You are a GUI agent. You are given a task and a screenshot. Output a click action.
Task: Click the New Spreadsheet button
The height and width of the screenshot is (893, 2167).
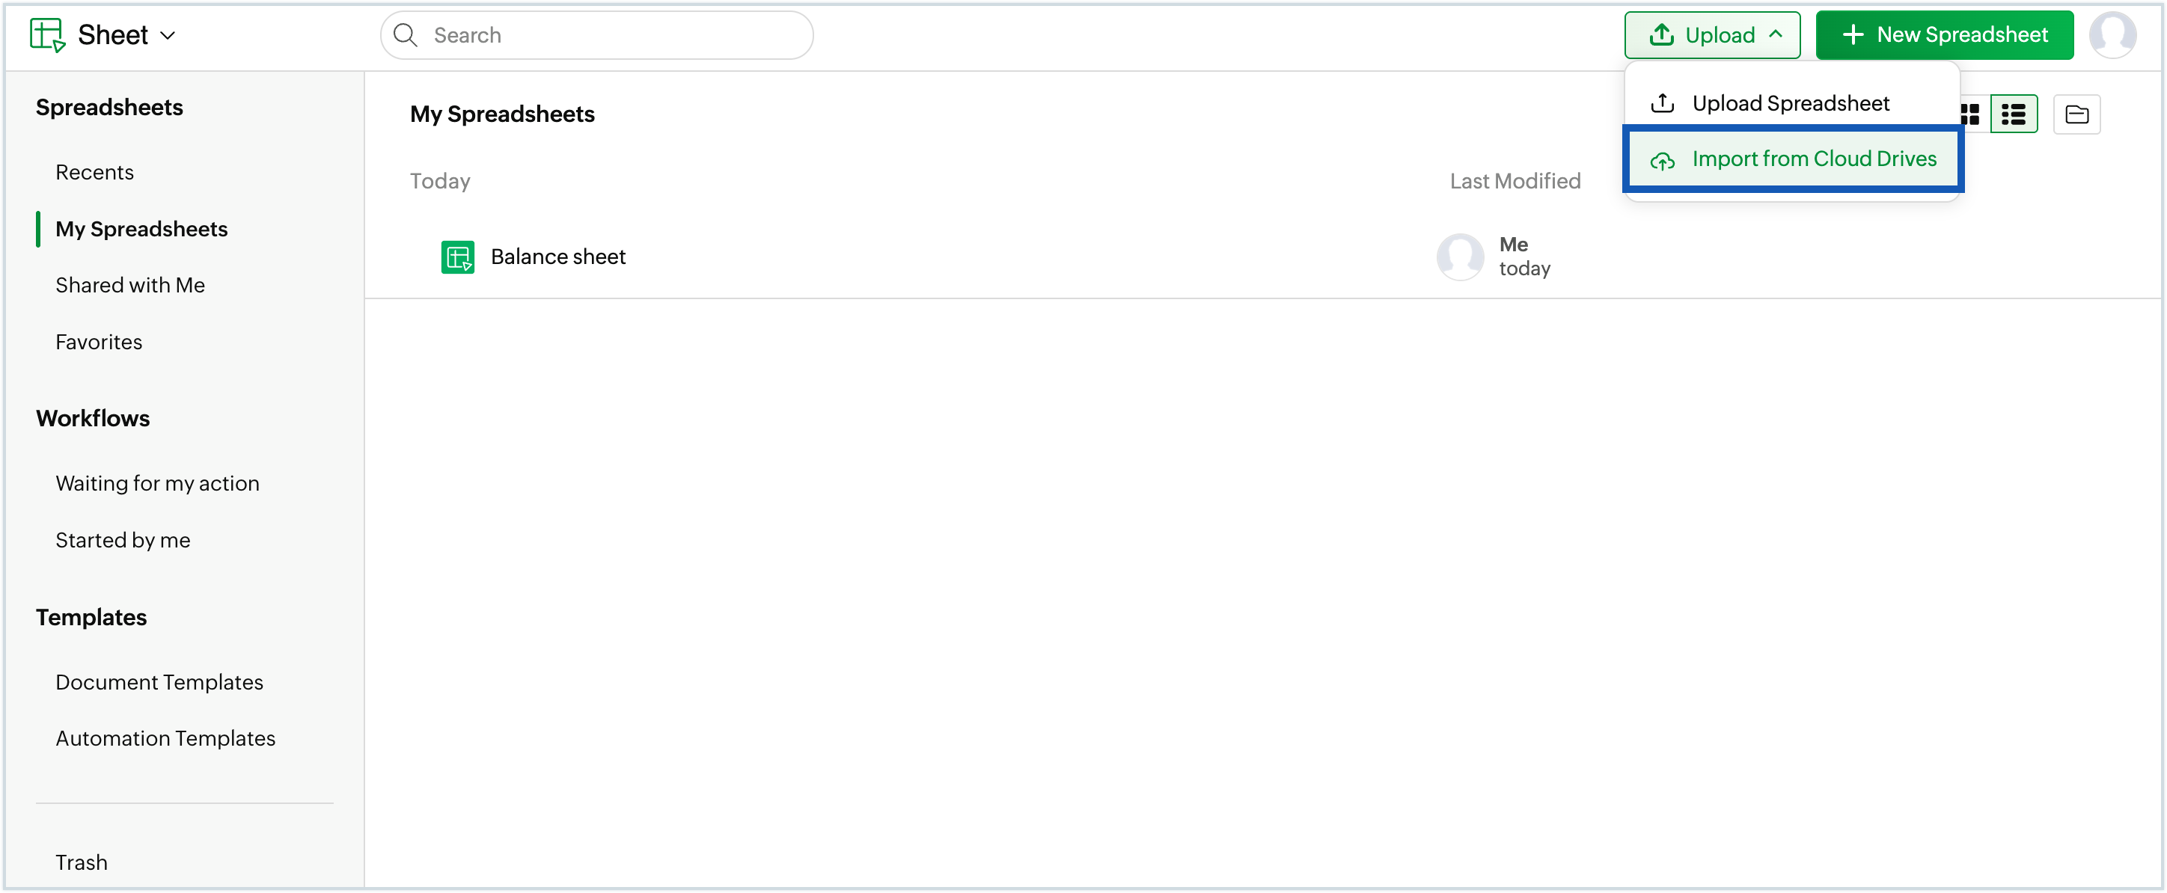[1945, 34]
